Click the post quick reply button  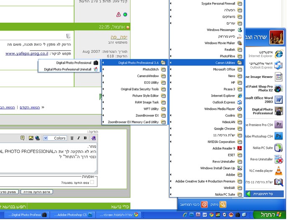point(37,192)
